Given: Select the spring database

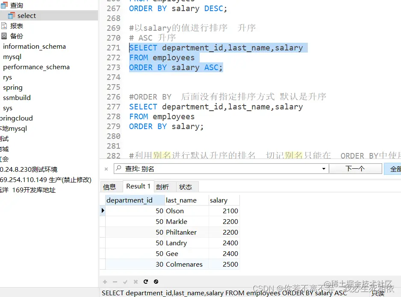Looking at the screenshot, I should [12, 88].
